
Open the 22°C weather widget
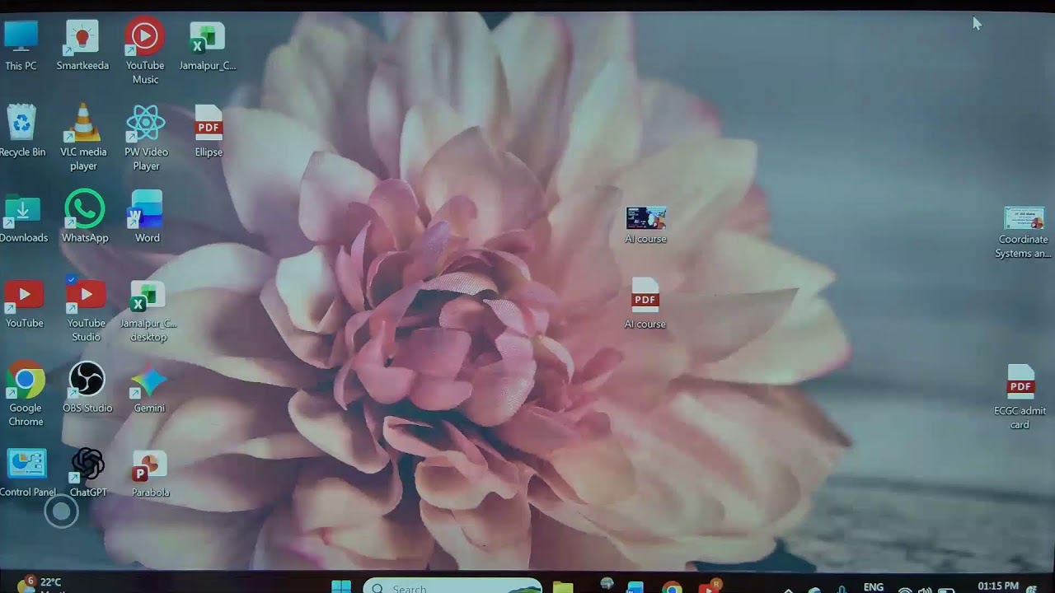(x=41, y=585)
